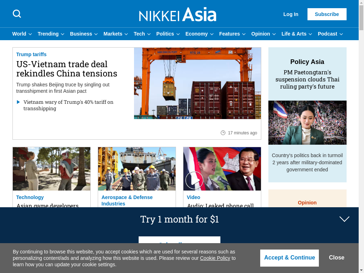
Task: Expand the Opinion menu chevron
Action: (x=274, y=34)
